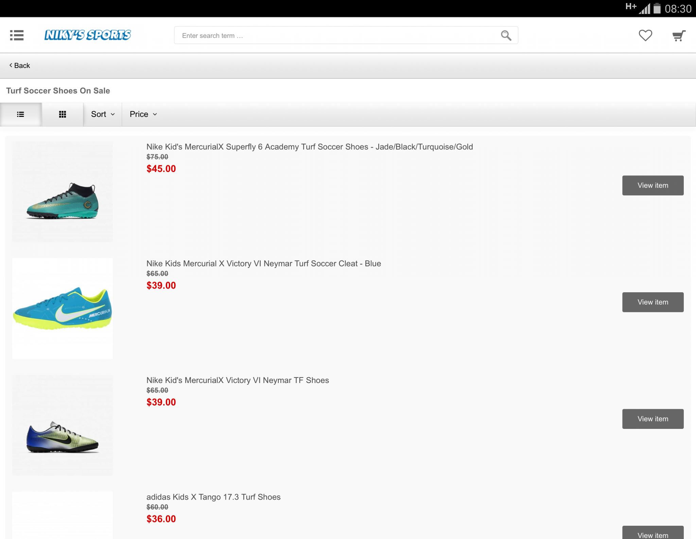Image resolution: width=696 pixels, height=539 pixels.
Task: View item for Neymar Turf Cleat Blue
Action: pos(652,302)
